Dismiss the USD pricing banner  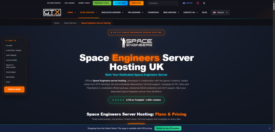(270, 128)
